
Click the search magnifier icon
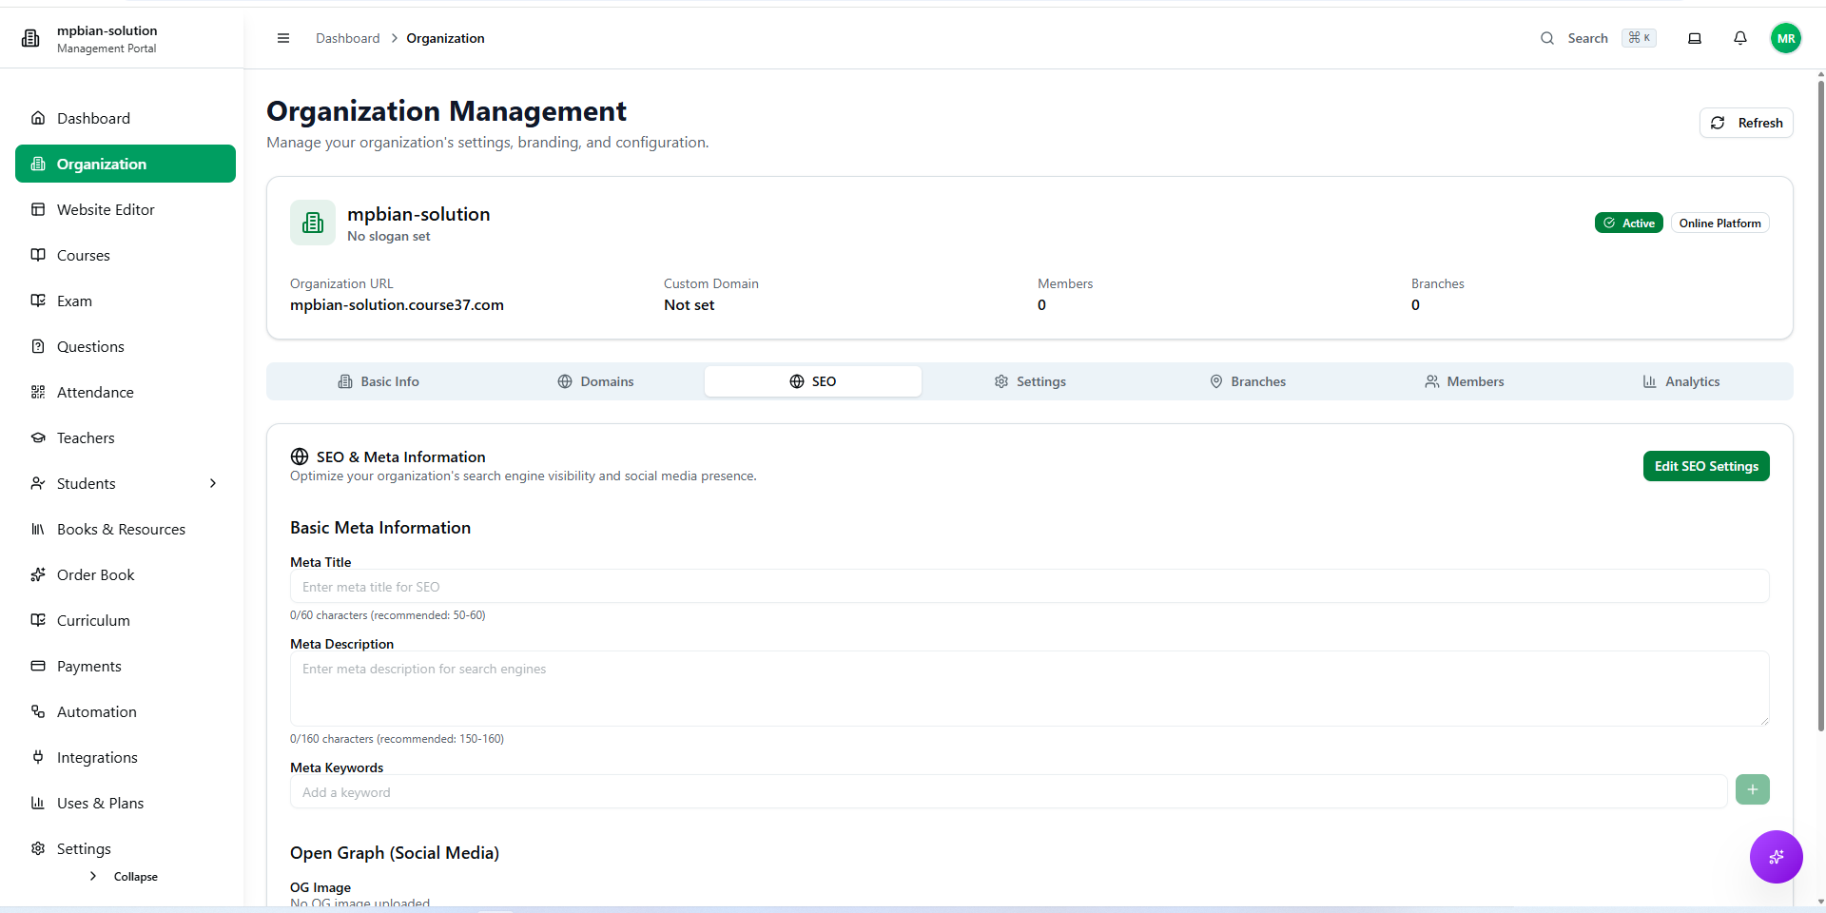click(1547, 38)
